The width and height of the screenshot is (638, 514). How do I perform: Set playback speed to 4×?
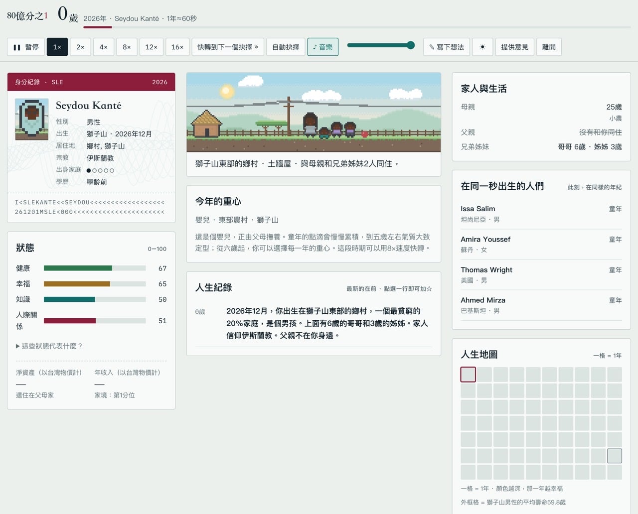click(x=104, y=47)
